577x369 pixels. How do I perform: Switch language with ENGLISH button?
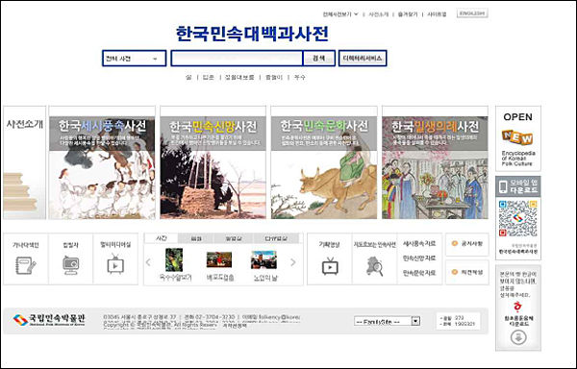coord(472,13)
